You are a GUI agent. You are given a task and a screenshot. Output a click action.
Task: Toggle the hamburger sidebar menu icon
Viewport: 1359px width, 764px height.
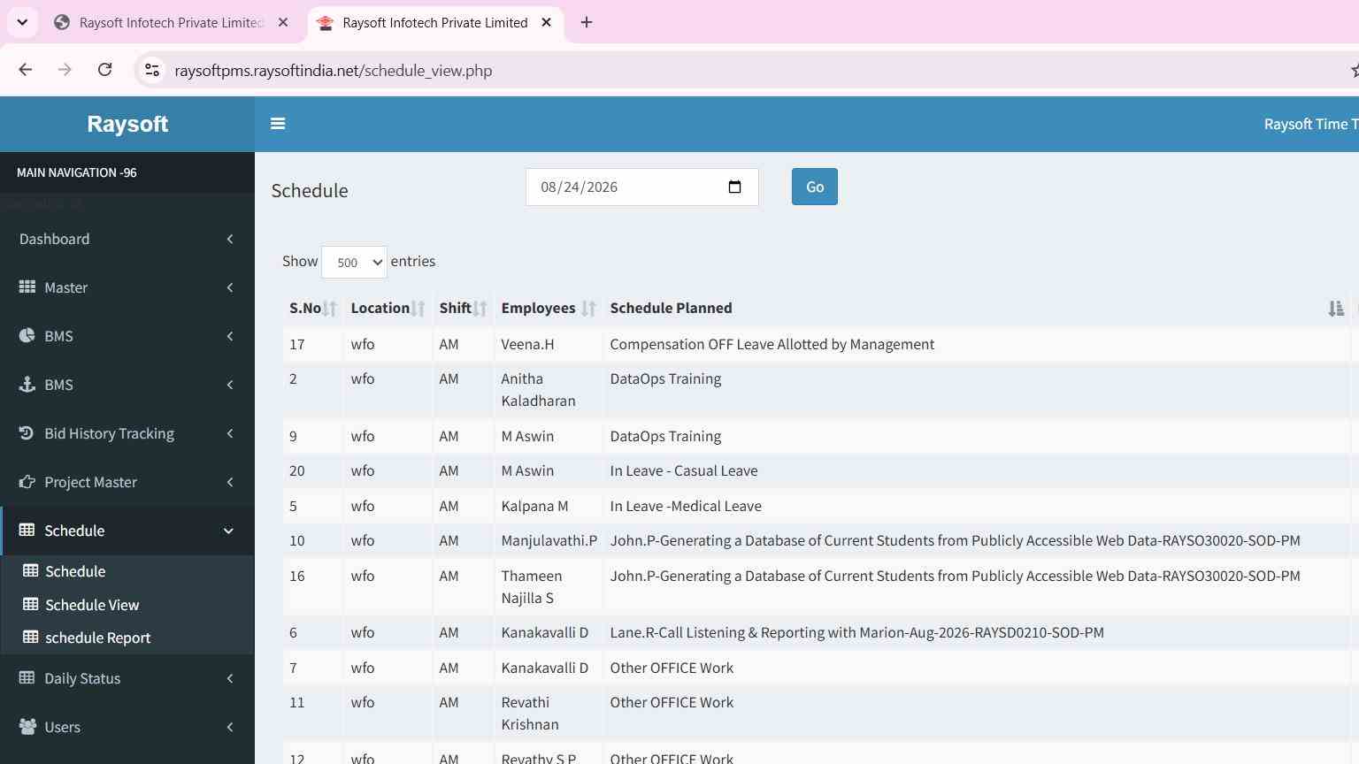[278, 124]
